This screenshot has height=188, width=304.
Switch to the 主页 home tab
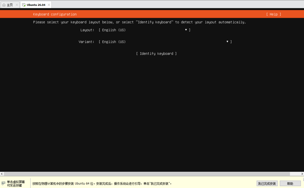10,5
